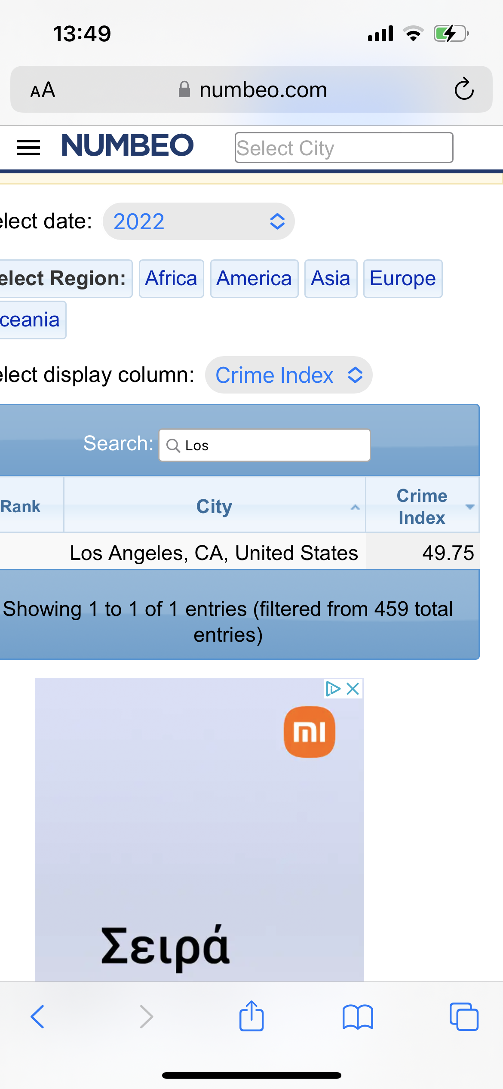Close the Xiaomi advertisement
The image size is (503, 1089).
[353, 689]
